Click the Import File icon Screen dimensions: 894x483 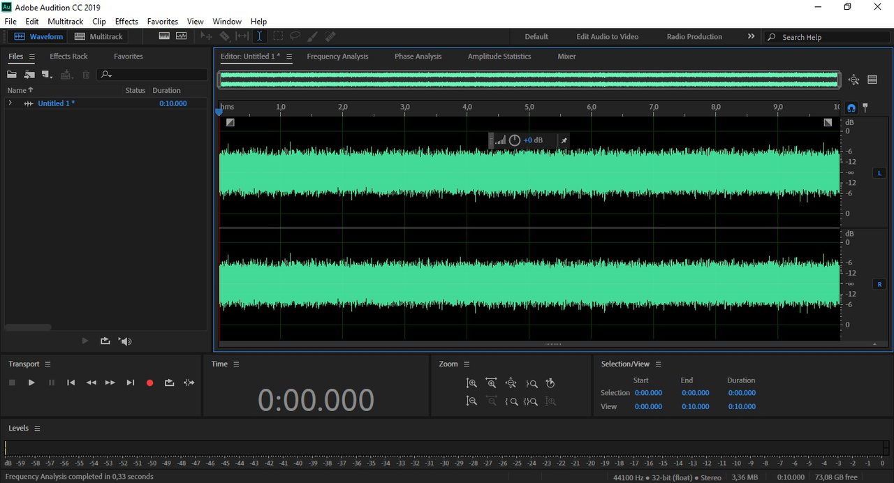click(x=29, y=75)
